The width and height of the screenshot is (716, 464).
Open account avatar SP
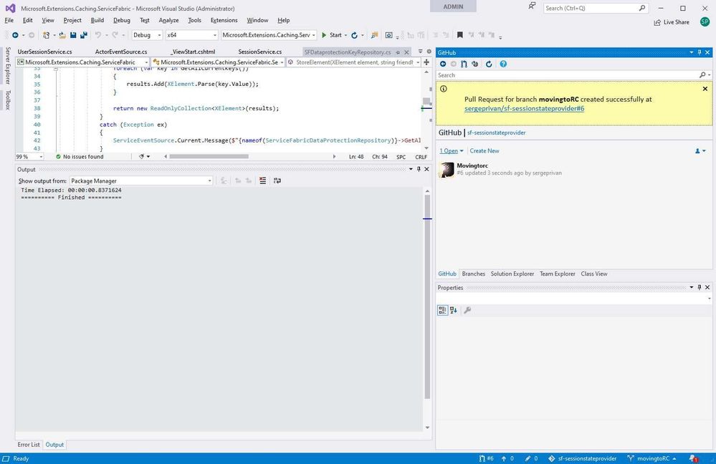point(705,22)
